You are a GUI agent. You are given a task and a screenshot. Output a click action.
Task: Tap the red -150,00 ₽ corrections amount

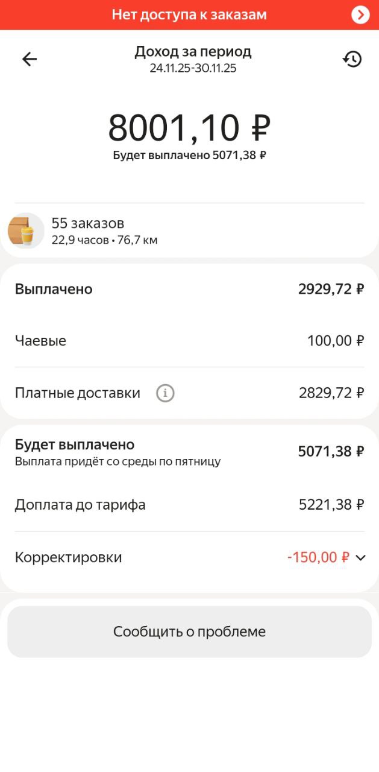tap(318, 557)
